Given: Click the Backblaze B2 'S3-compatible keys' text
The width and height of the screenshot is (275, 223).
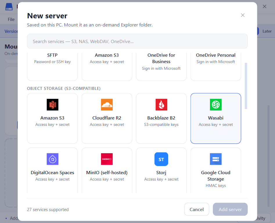Looking at the screenshot, I should 161,124.
